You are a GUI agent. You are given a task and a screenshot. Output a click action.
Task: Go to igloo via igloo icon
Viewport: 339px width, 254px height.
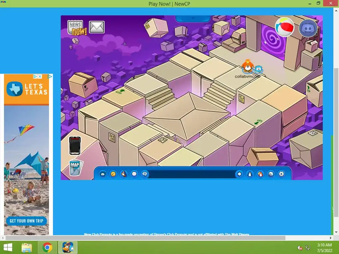[x=271, y=174]
